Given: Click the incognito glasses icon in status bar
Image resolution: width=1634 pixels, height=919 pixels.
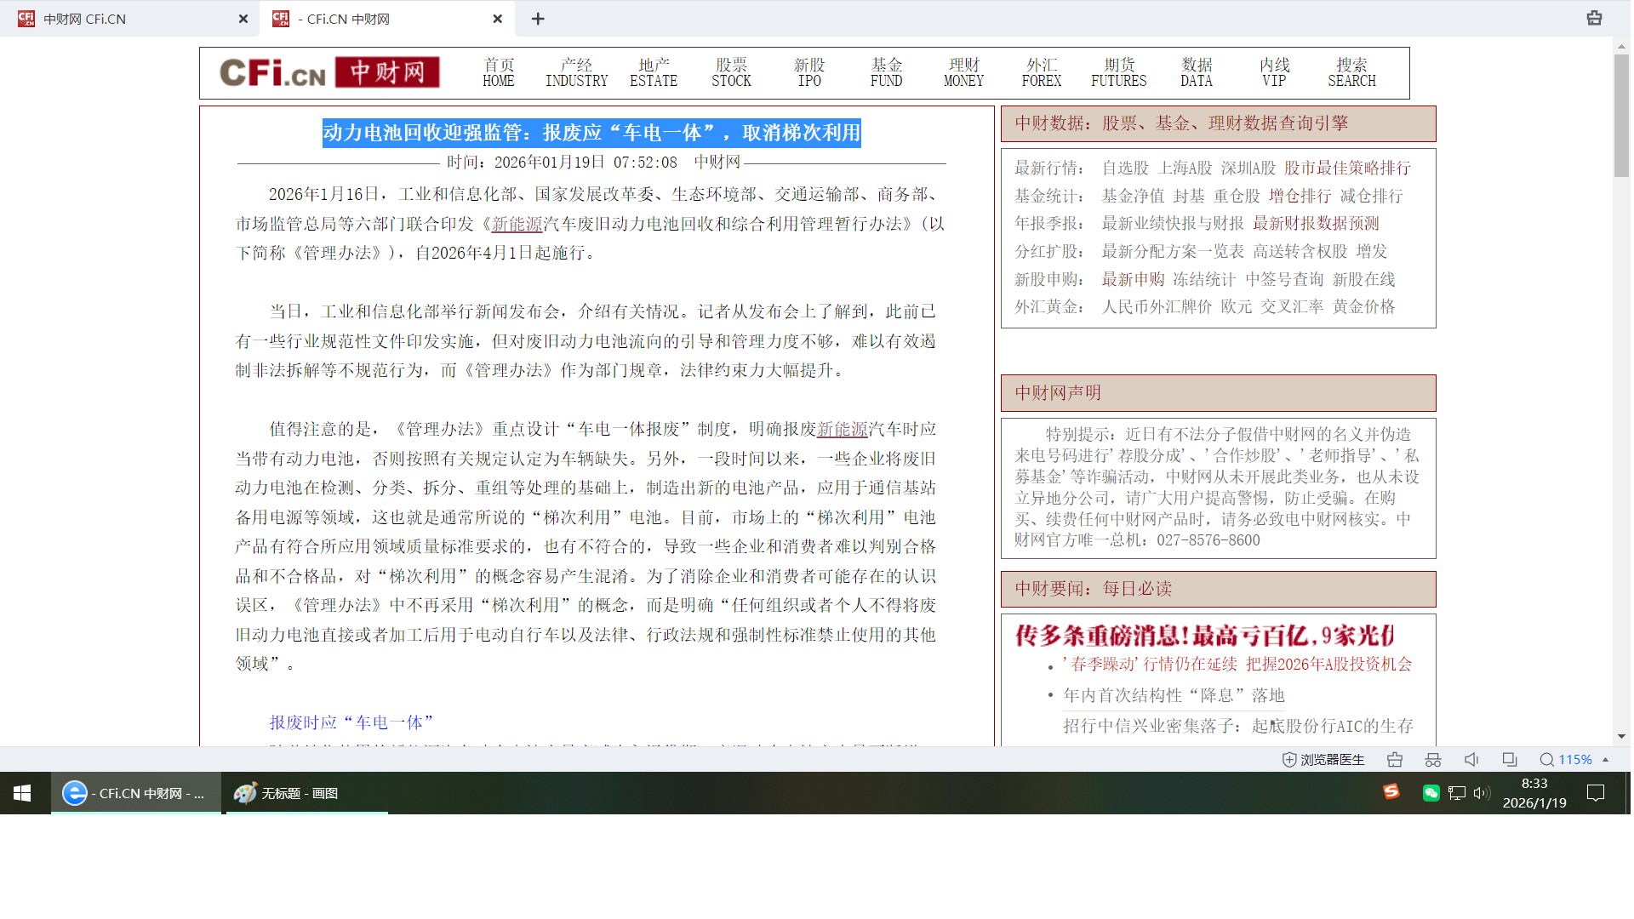Looking at the screenshot, I should click(1433, 760).
